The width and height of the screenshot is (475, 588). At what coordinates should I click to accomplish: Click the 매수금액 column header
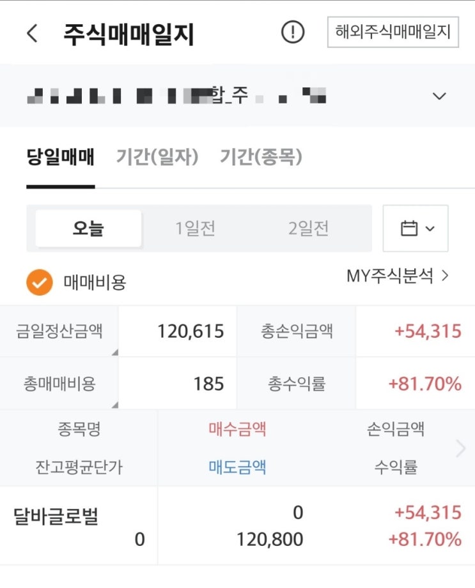click(237, 428)
